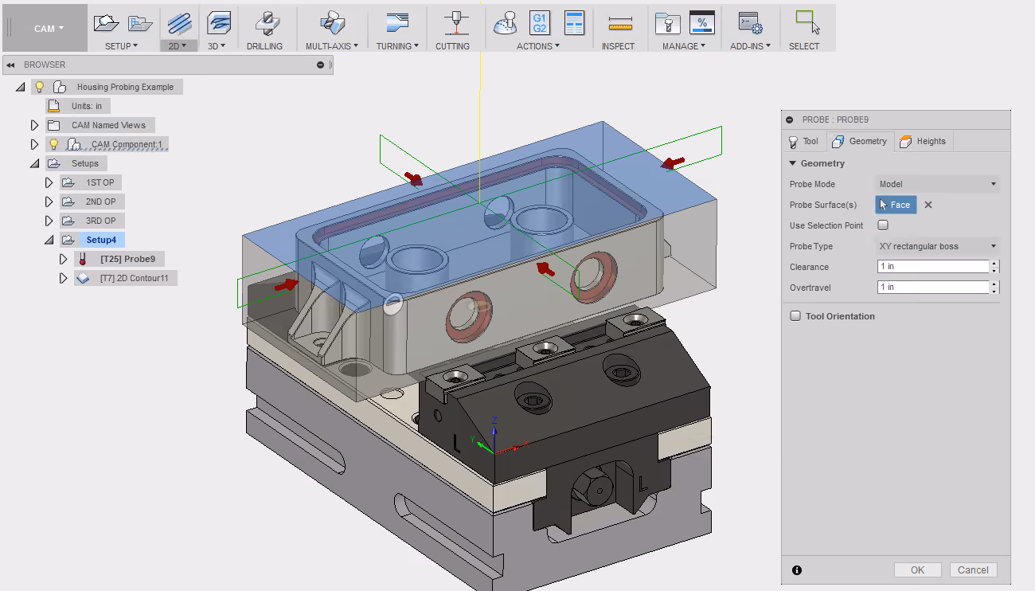
Task: Collapse the Browser panel arrows
Action: pyautogui.click(x=11, y=65)
